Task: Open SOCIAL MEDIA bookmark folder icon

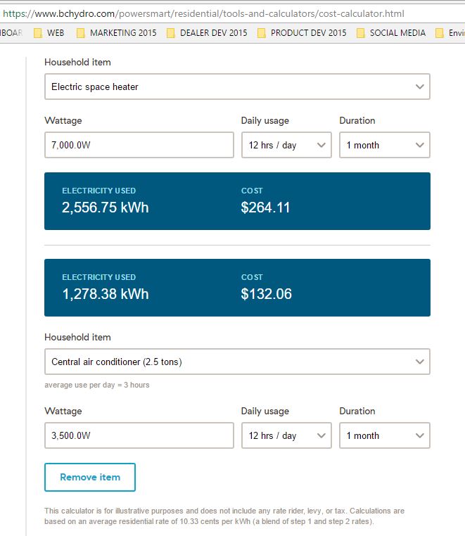Action: pos(360,33)
